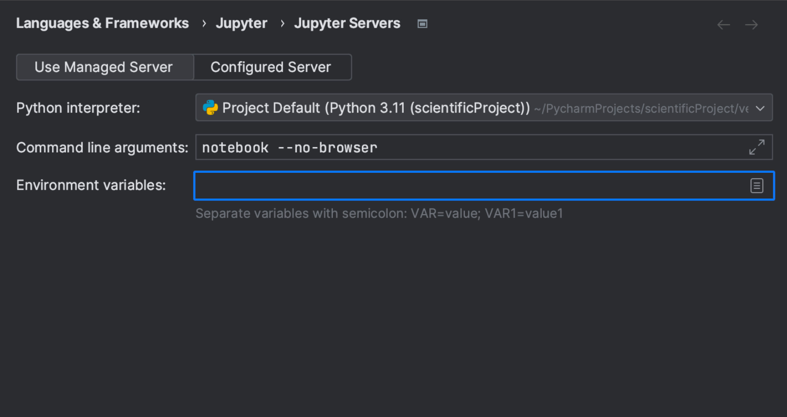Image resolution: width=787 pixels, height=417 pixels.
Task: Switch to Use Managed Server mode
Action: [104, 67]
